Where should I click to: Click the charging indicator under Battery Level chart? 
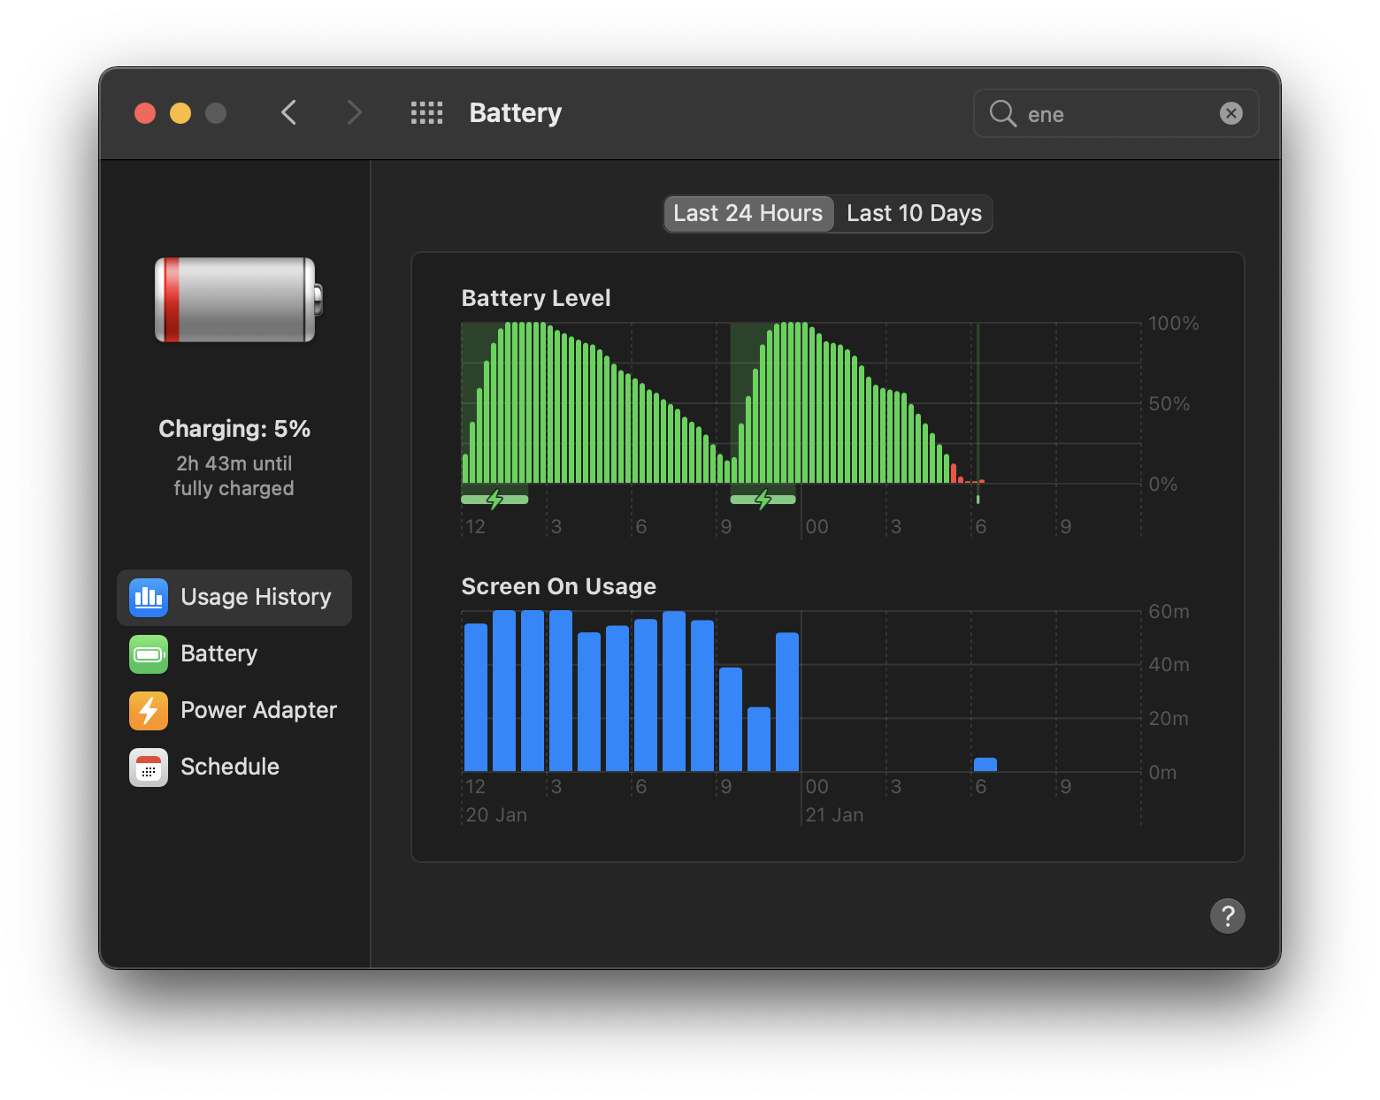(x=494, y=499)
